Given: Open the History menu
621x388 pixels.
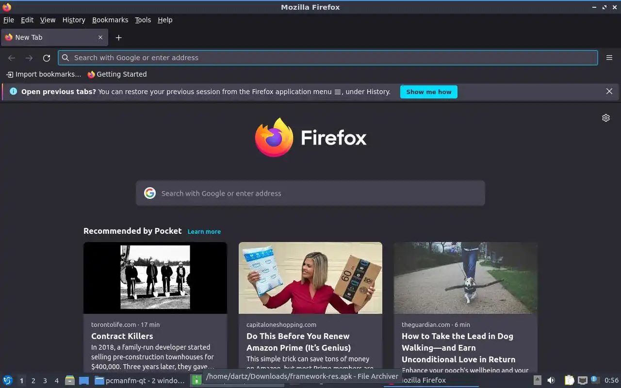Looking at the screenshot, I should (x=74, y=20).
